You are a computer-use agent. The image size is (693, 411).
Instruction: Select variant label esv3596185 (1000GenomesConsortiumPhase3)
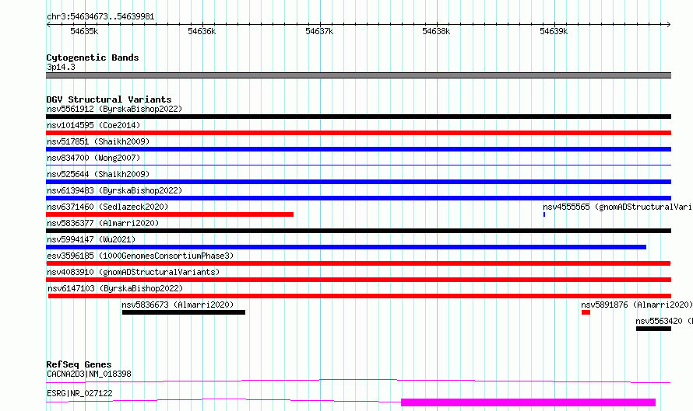click(140, 256)
